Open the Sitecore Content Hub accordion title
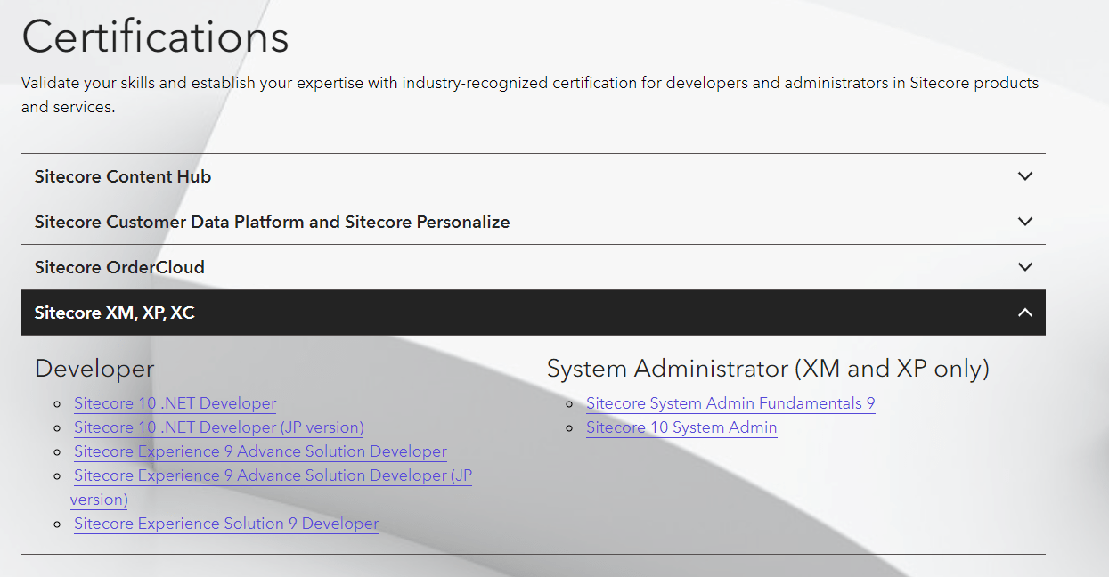 click(x=123, y=176)
